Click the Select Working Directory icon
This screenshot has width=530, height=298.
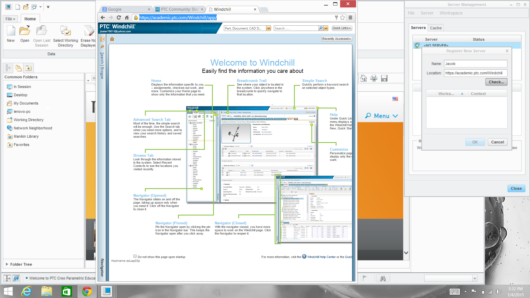coord(65,31)
